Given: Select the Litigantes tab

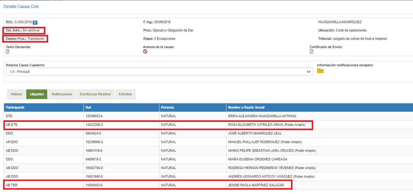Looking at the screenshot, I should pyautogui.click(x=37, y=94).
